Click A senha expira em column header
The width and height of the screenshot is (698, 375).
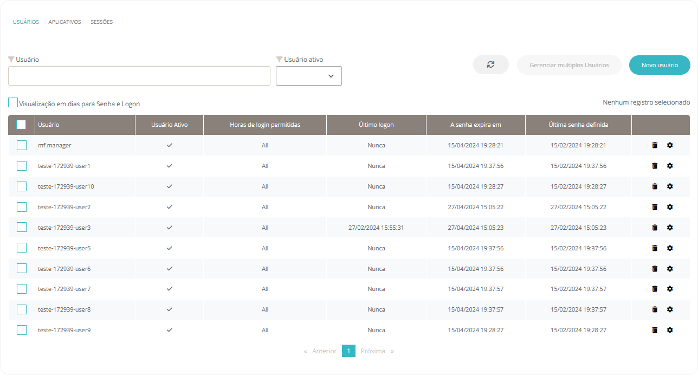(x=476, y=125)
